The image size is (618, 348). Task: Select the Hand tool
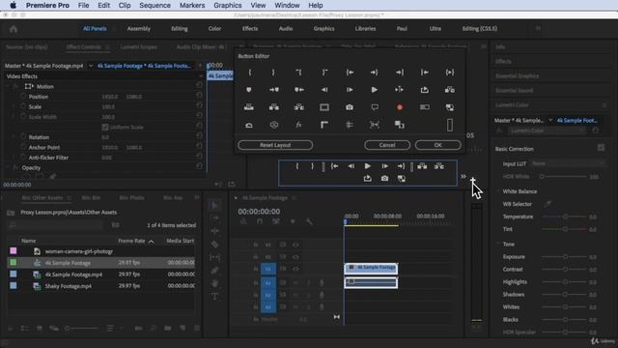tap(214, 283)
